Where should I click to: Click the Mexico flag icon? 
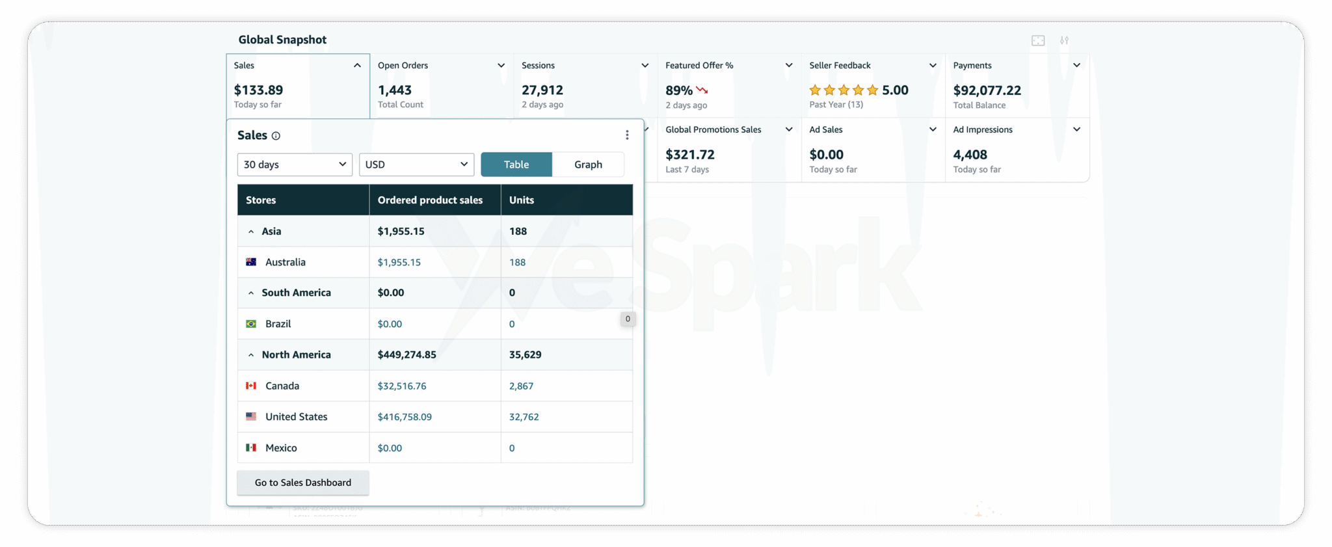pos(251,447)
